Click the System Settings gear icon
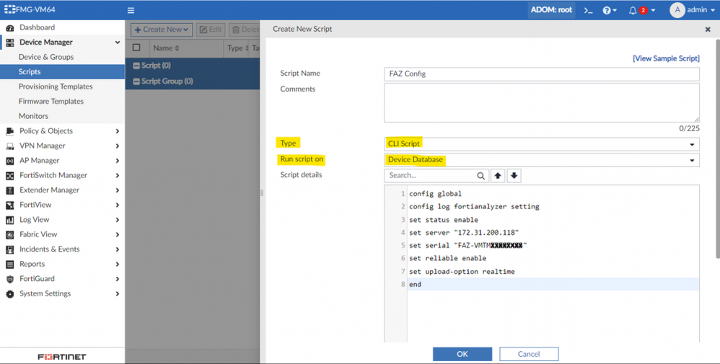The width and height of the screenshot is (720, 364). pos(9,294)
